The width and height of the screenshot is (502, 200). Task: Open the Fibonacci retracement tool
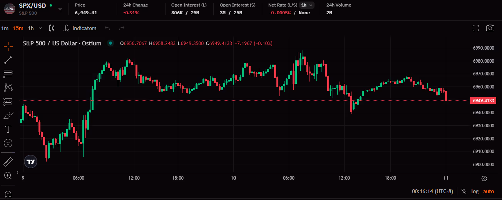(8, 73)
